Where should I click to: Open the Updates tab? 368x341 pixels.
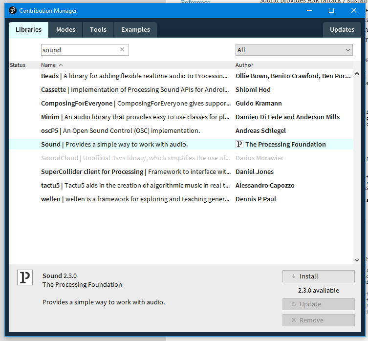342,30
